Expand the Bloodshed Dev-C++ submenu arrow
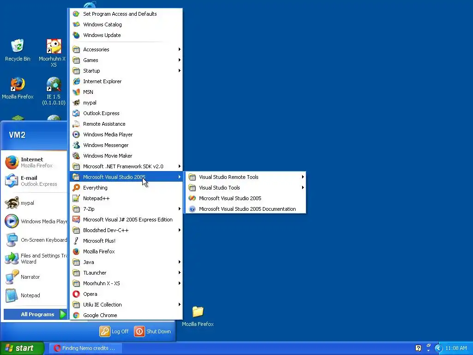The image size is (473, 355). (180, 230)
